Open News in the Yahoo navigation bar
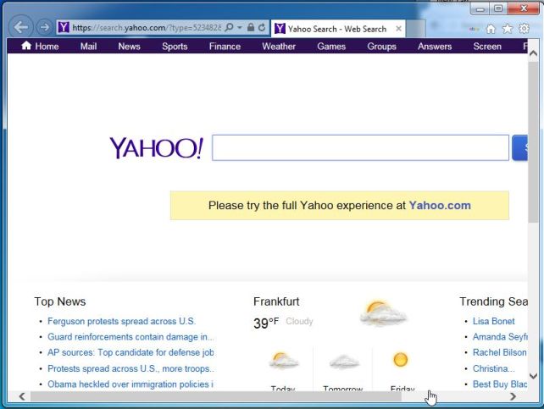 tap(129, 47)
